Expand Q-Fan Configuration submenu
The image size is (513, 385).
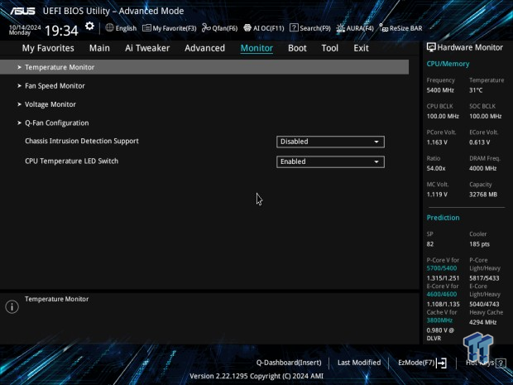click(x=56, y=123)
